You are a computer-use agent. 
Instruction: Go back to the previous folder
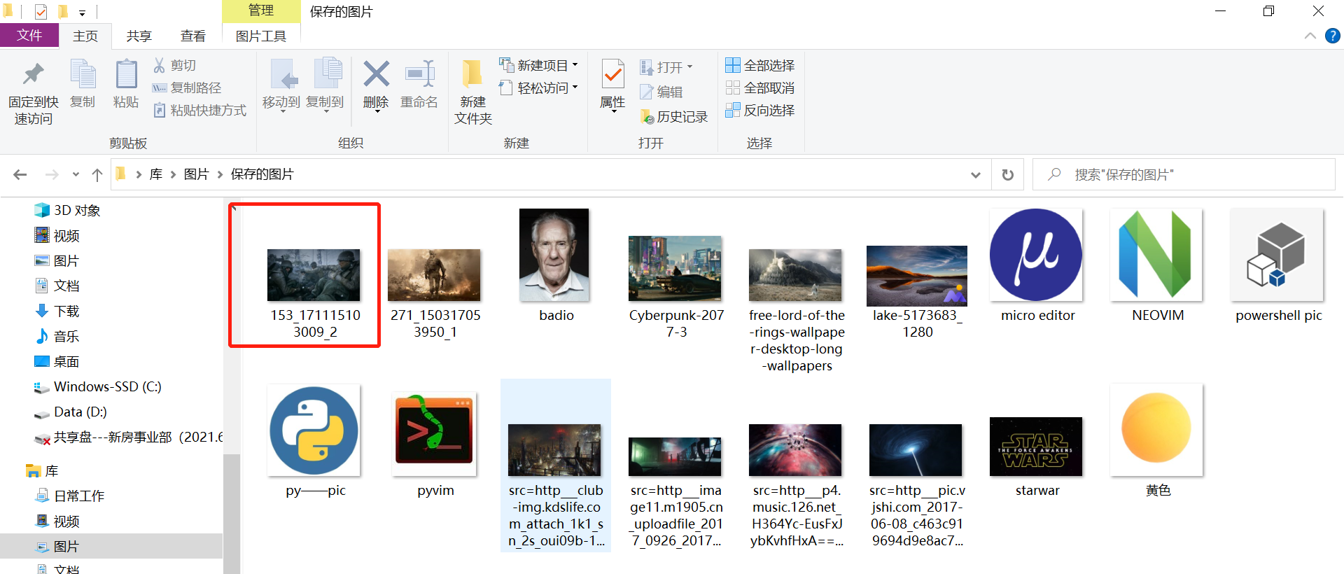pos(20,174)
